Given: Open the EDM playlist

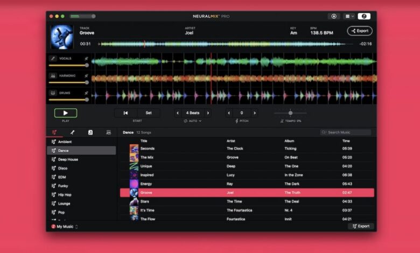Looking at the screenshot, I should pyautogui.click(x=81, y=177).
